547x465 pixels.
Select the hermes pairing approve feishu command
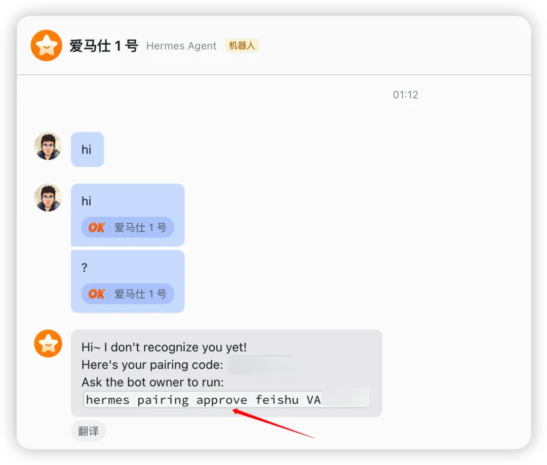226,399
